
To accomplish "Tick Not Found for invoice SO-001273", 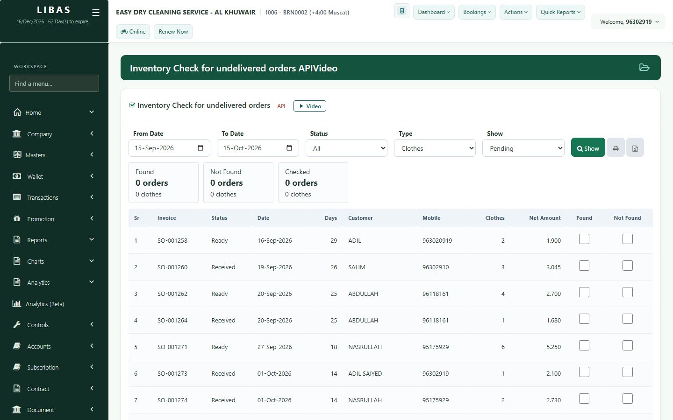I will coord(628,372).
